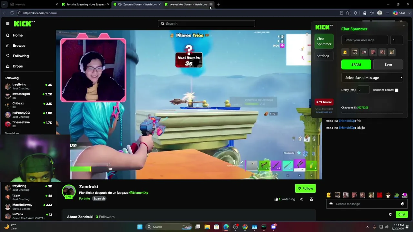The height and width of the screenshot is (232, 413).
Task: Open the browser tab list dropdown
Action: 4,5
